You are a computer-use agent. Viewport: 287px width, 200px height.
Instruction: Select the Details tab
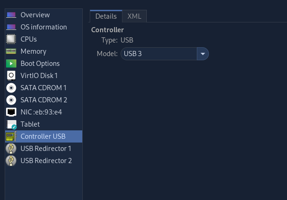(106, 16)
